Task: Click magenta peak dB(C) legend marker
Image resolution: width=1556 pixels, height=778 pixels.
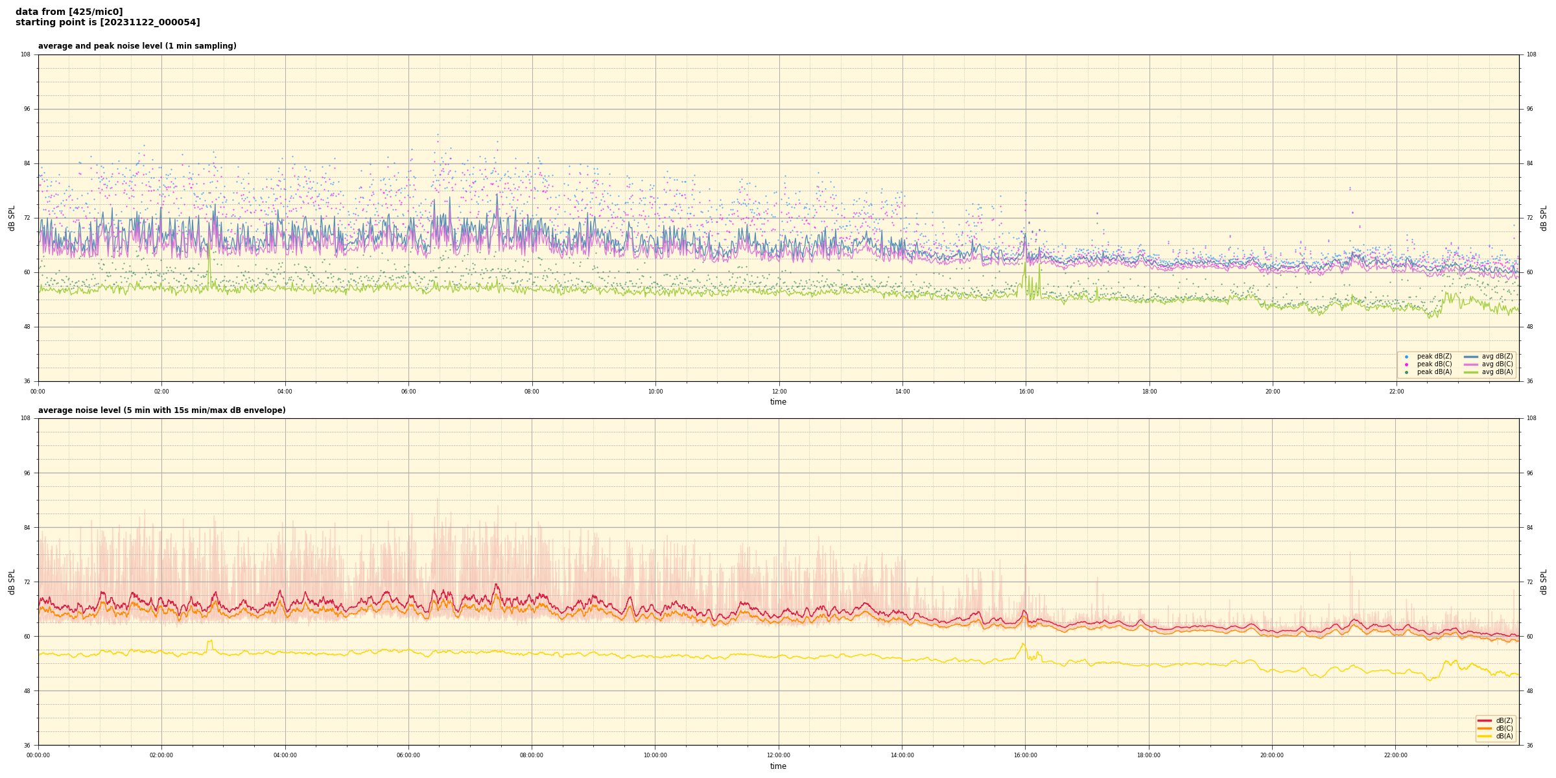Action: 1406,364
